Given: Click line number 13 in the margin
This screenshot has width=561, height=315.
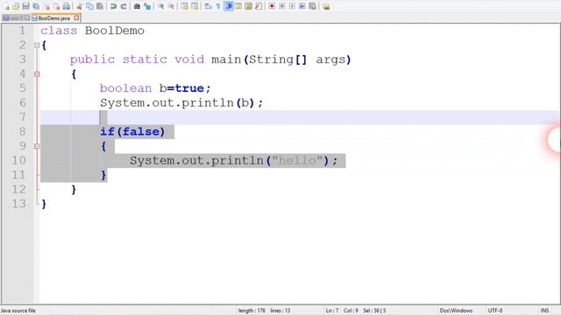Looking at the screenshot, I should coord(18,204).
